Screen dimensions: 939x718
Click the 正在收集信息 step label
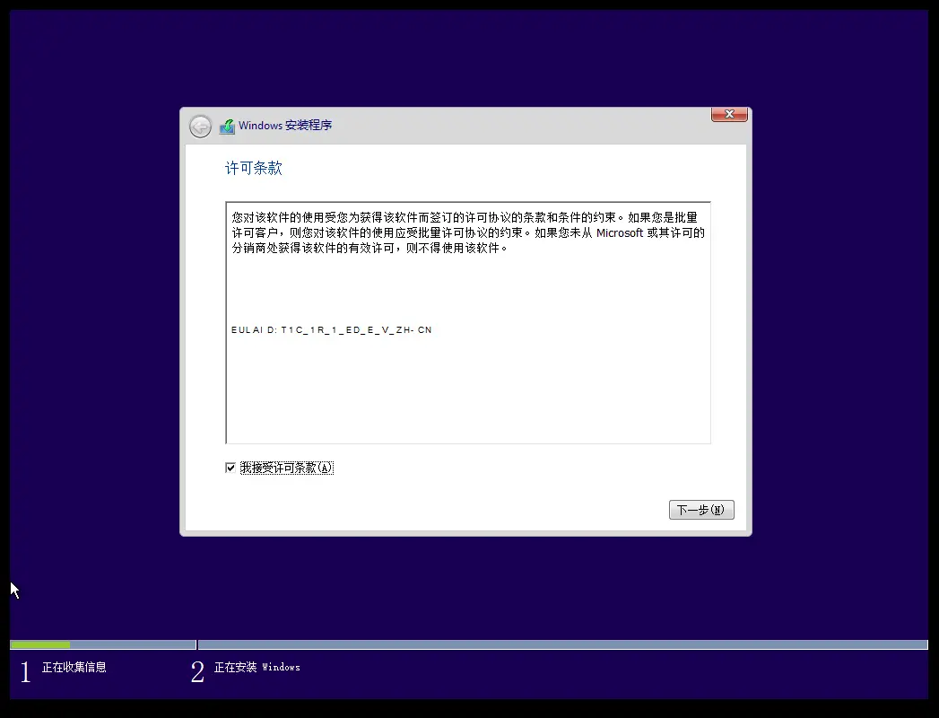74,667
